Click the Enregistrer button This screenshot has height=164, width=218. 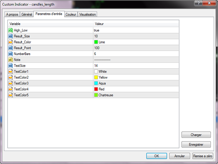pos(196,145)
